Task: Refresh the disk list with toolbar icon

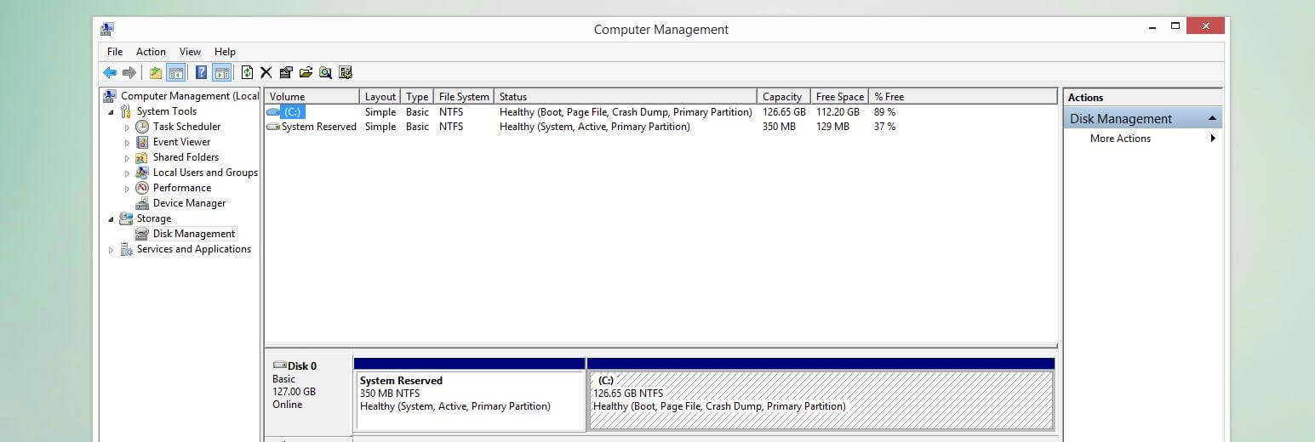Action: (x=247, y=73)
